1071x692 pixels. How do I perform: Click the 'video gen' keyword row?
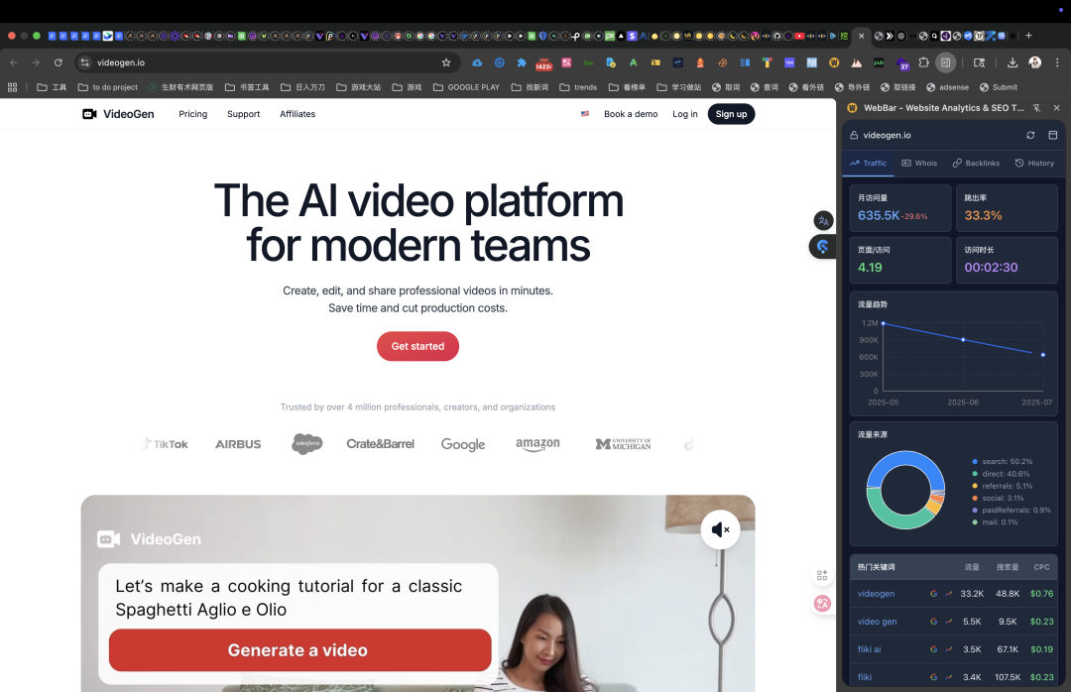[x=954, y=622]
